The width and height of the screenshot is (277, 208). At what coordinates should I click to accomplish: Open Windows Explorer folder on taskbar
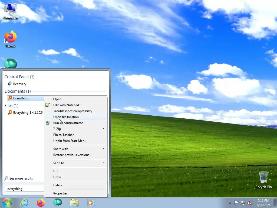click(x=74, y=203)
